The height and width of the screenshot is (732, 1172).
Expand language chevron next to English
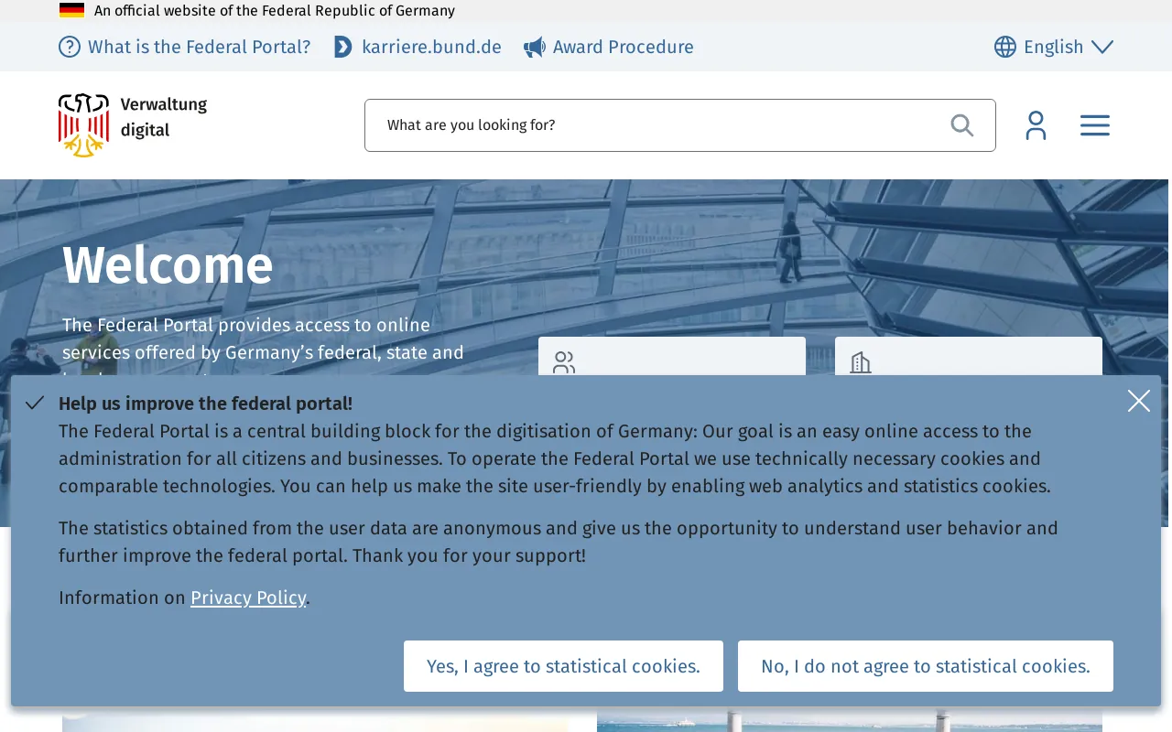(x=1102, y=47)
